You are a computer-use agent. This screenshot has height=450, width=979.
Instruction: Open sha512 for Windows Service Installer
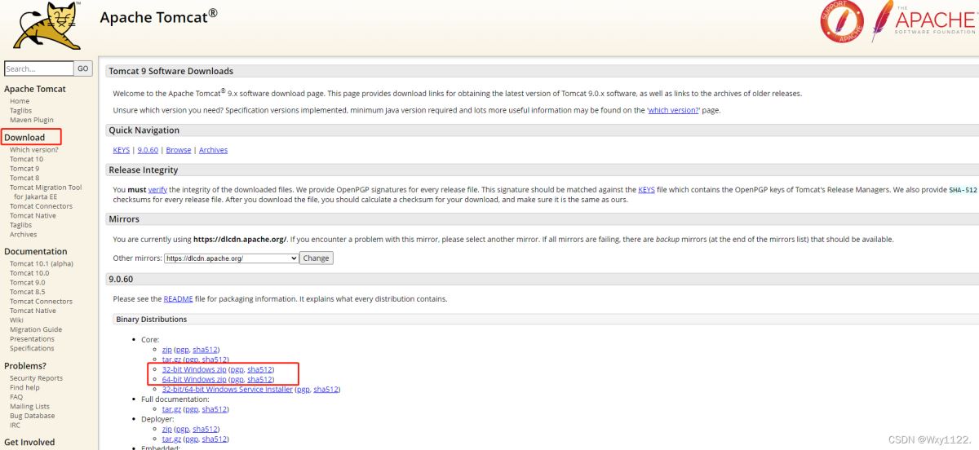point(326,390)
